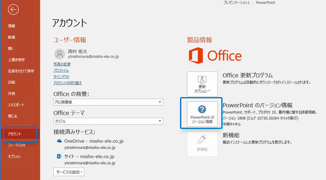This screenshot has height=180, width=326.
Task: Click the 新機能 heading text
Action: coord(231,135)
